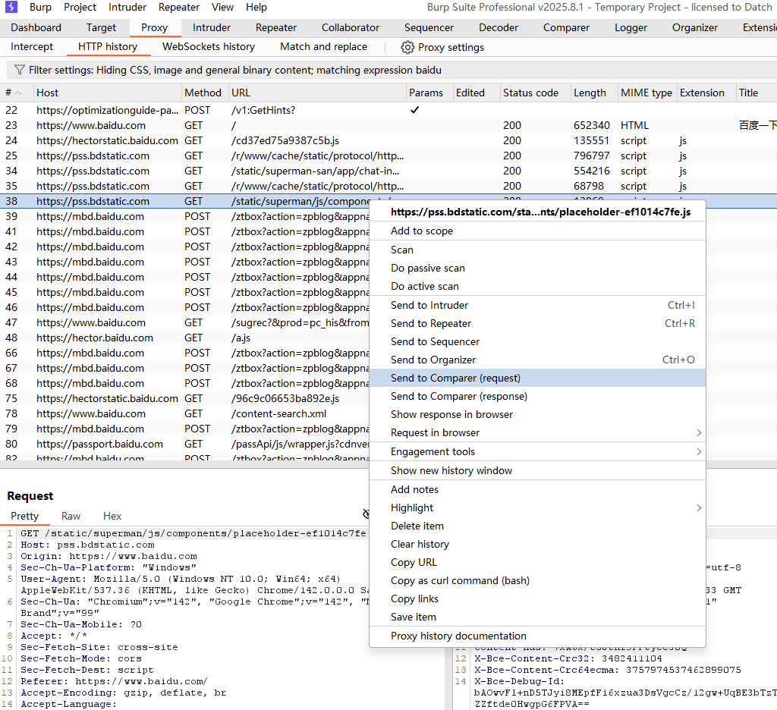
Task: Choose Add to scope from context menu
Action: click(x=538, y=231)
